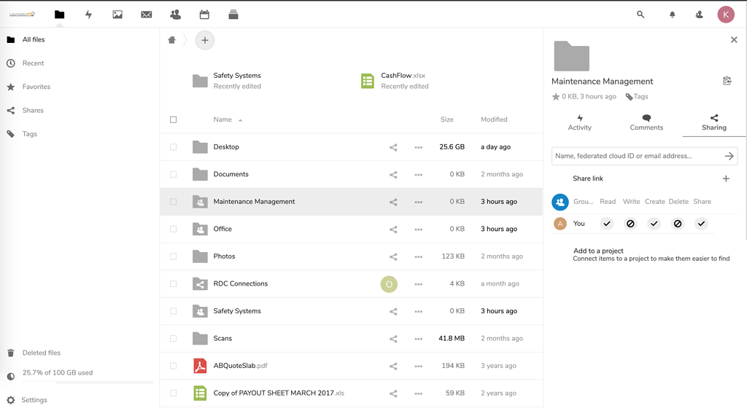Switch to the Sharing tab

[713, 122]
